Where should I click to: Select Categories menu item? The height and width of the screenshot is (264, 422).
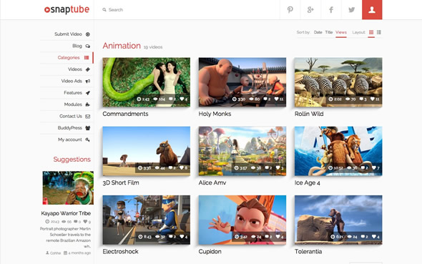[69, 57]
